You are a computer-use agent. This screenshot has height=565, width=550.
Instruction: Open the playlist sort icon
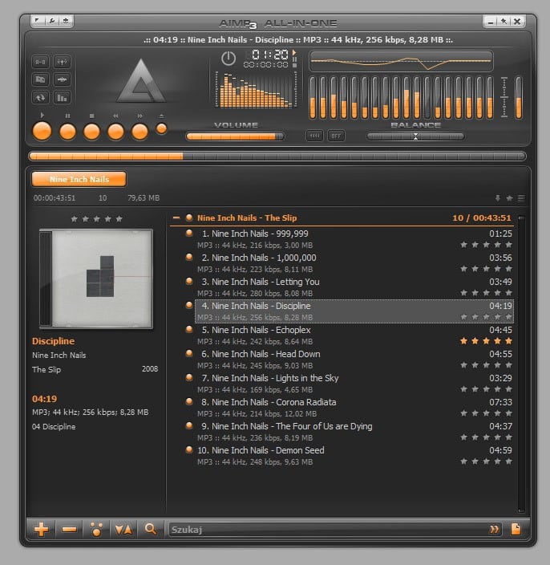click(x=123, y=529)
